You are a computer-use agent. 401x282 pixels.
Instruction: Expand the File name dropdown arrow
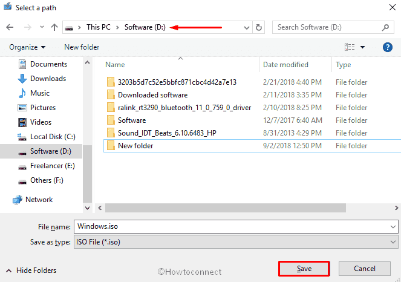tap(393, 227)
